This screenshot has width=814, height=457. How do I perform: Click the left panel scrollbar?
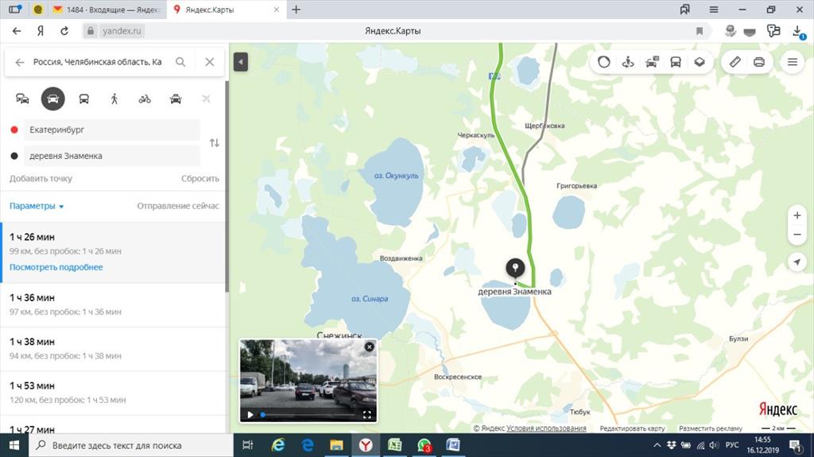(x=227, y=187)
